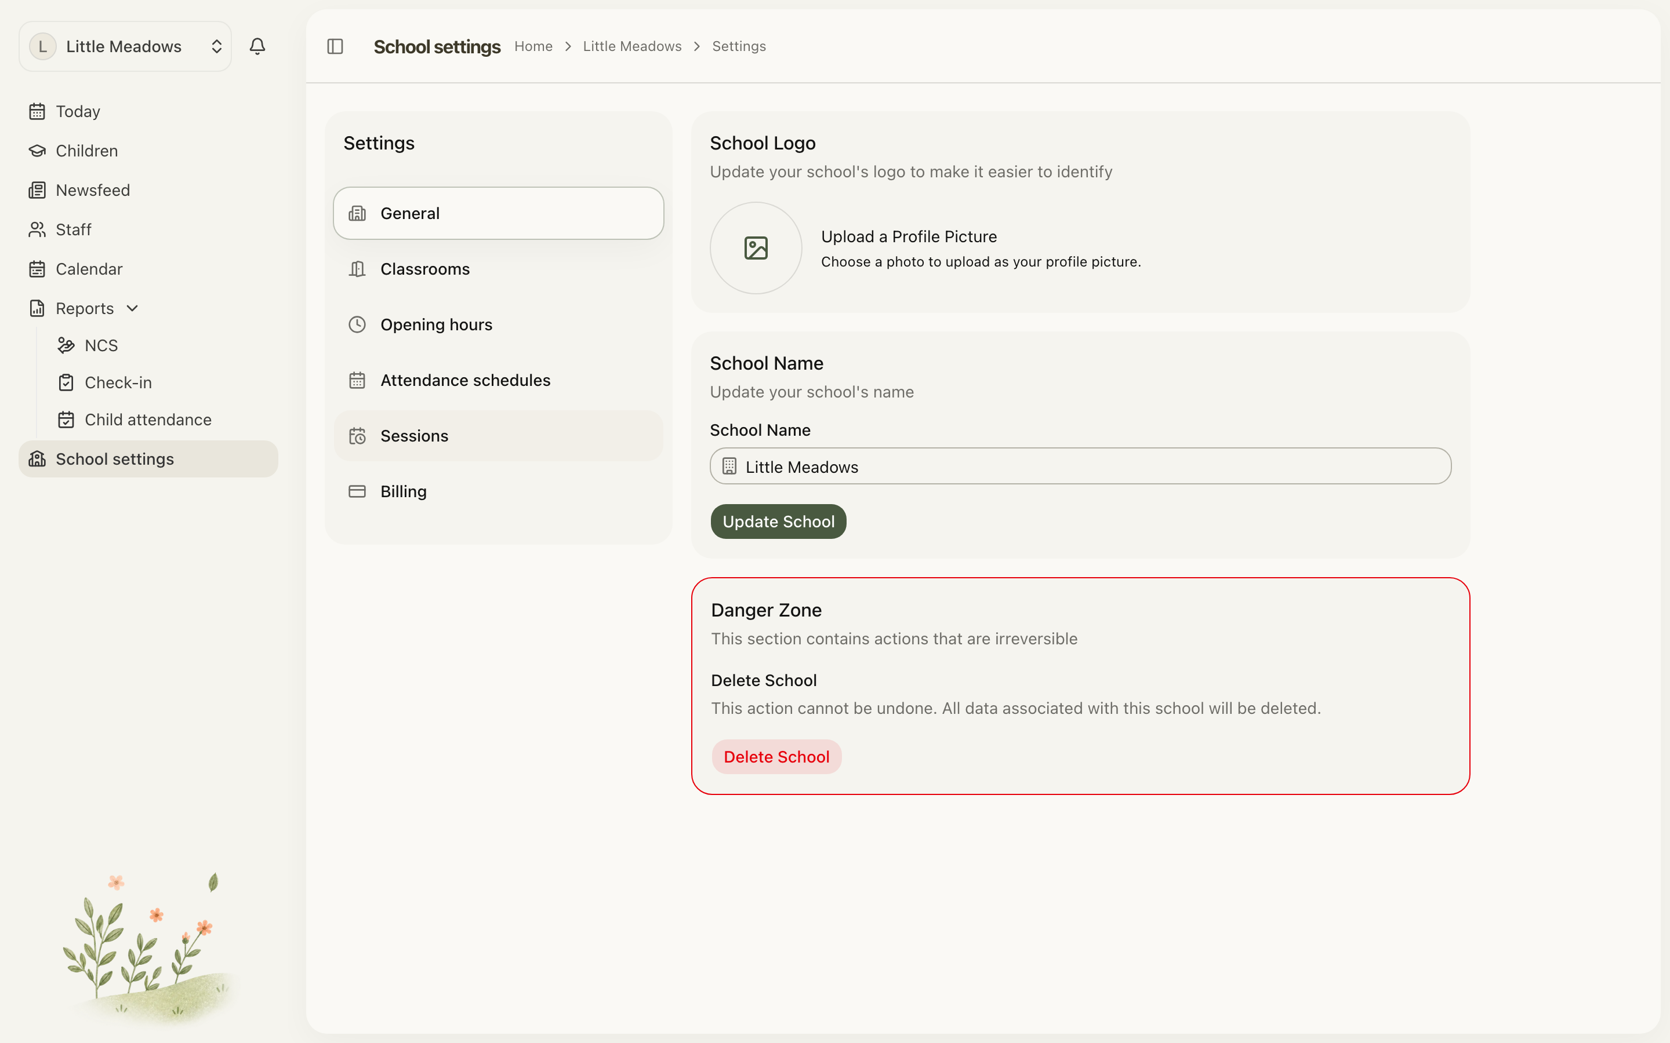Click the School settings page title

(437, 47)
